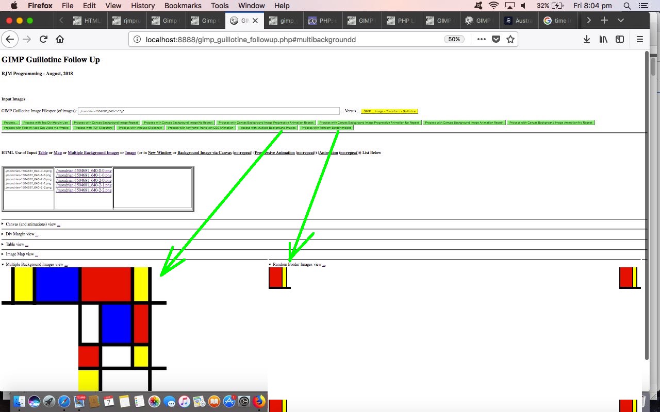Open System Preferences in the Dock
This screenshot has width=660, height=412.
click(x=244, y=402)
